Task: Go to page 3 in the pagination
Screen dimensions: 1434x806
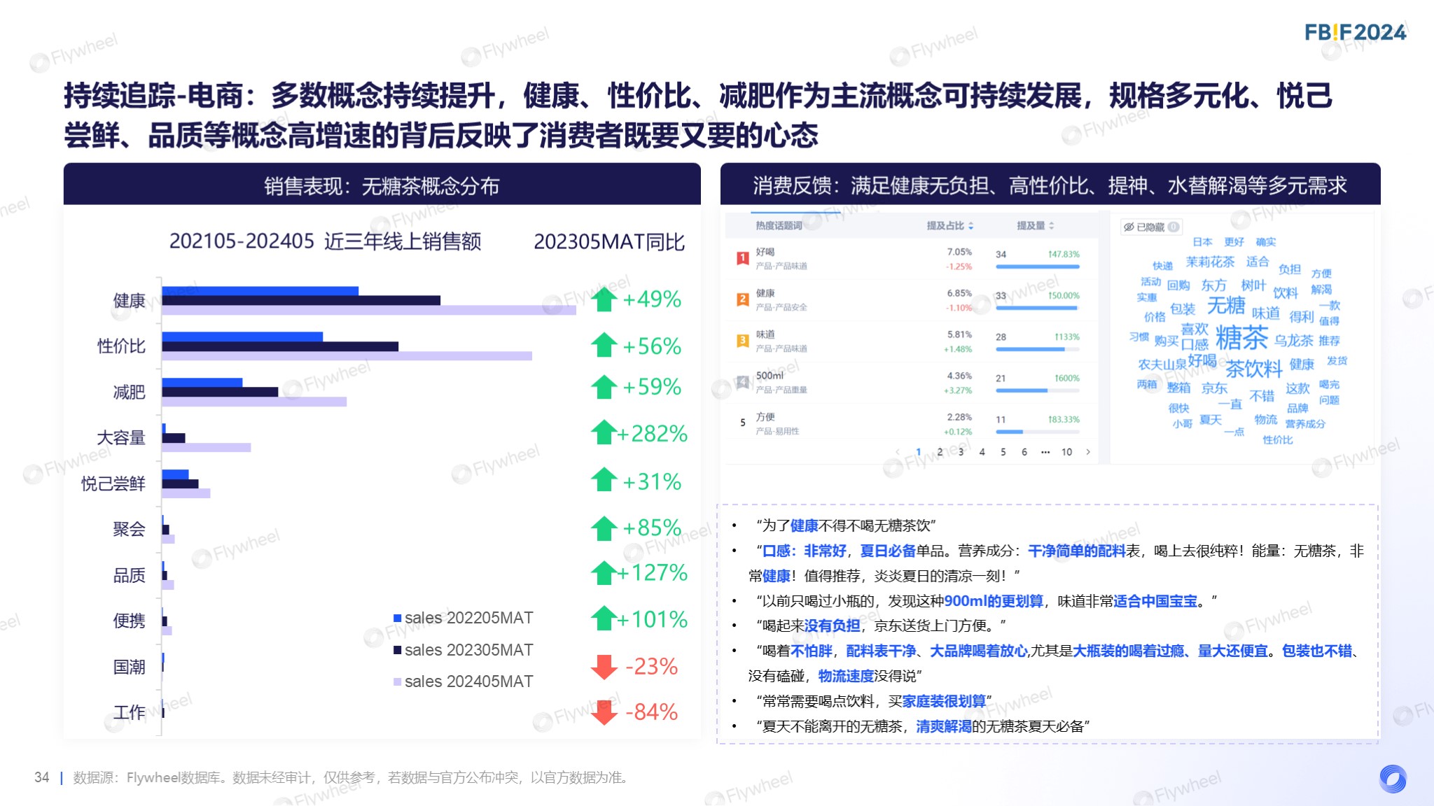Action: [961, 452]
